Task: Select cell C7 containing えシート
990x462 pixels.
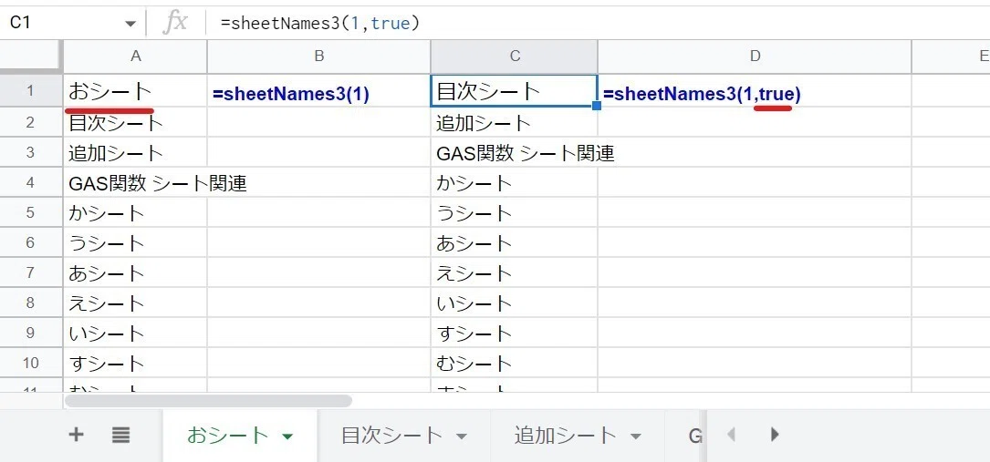Action: [x=514, y=272]
